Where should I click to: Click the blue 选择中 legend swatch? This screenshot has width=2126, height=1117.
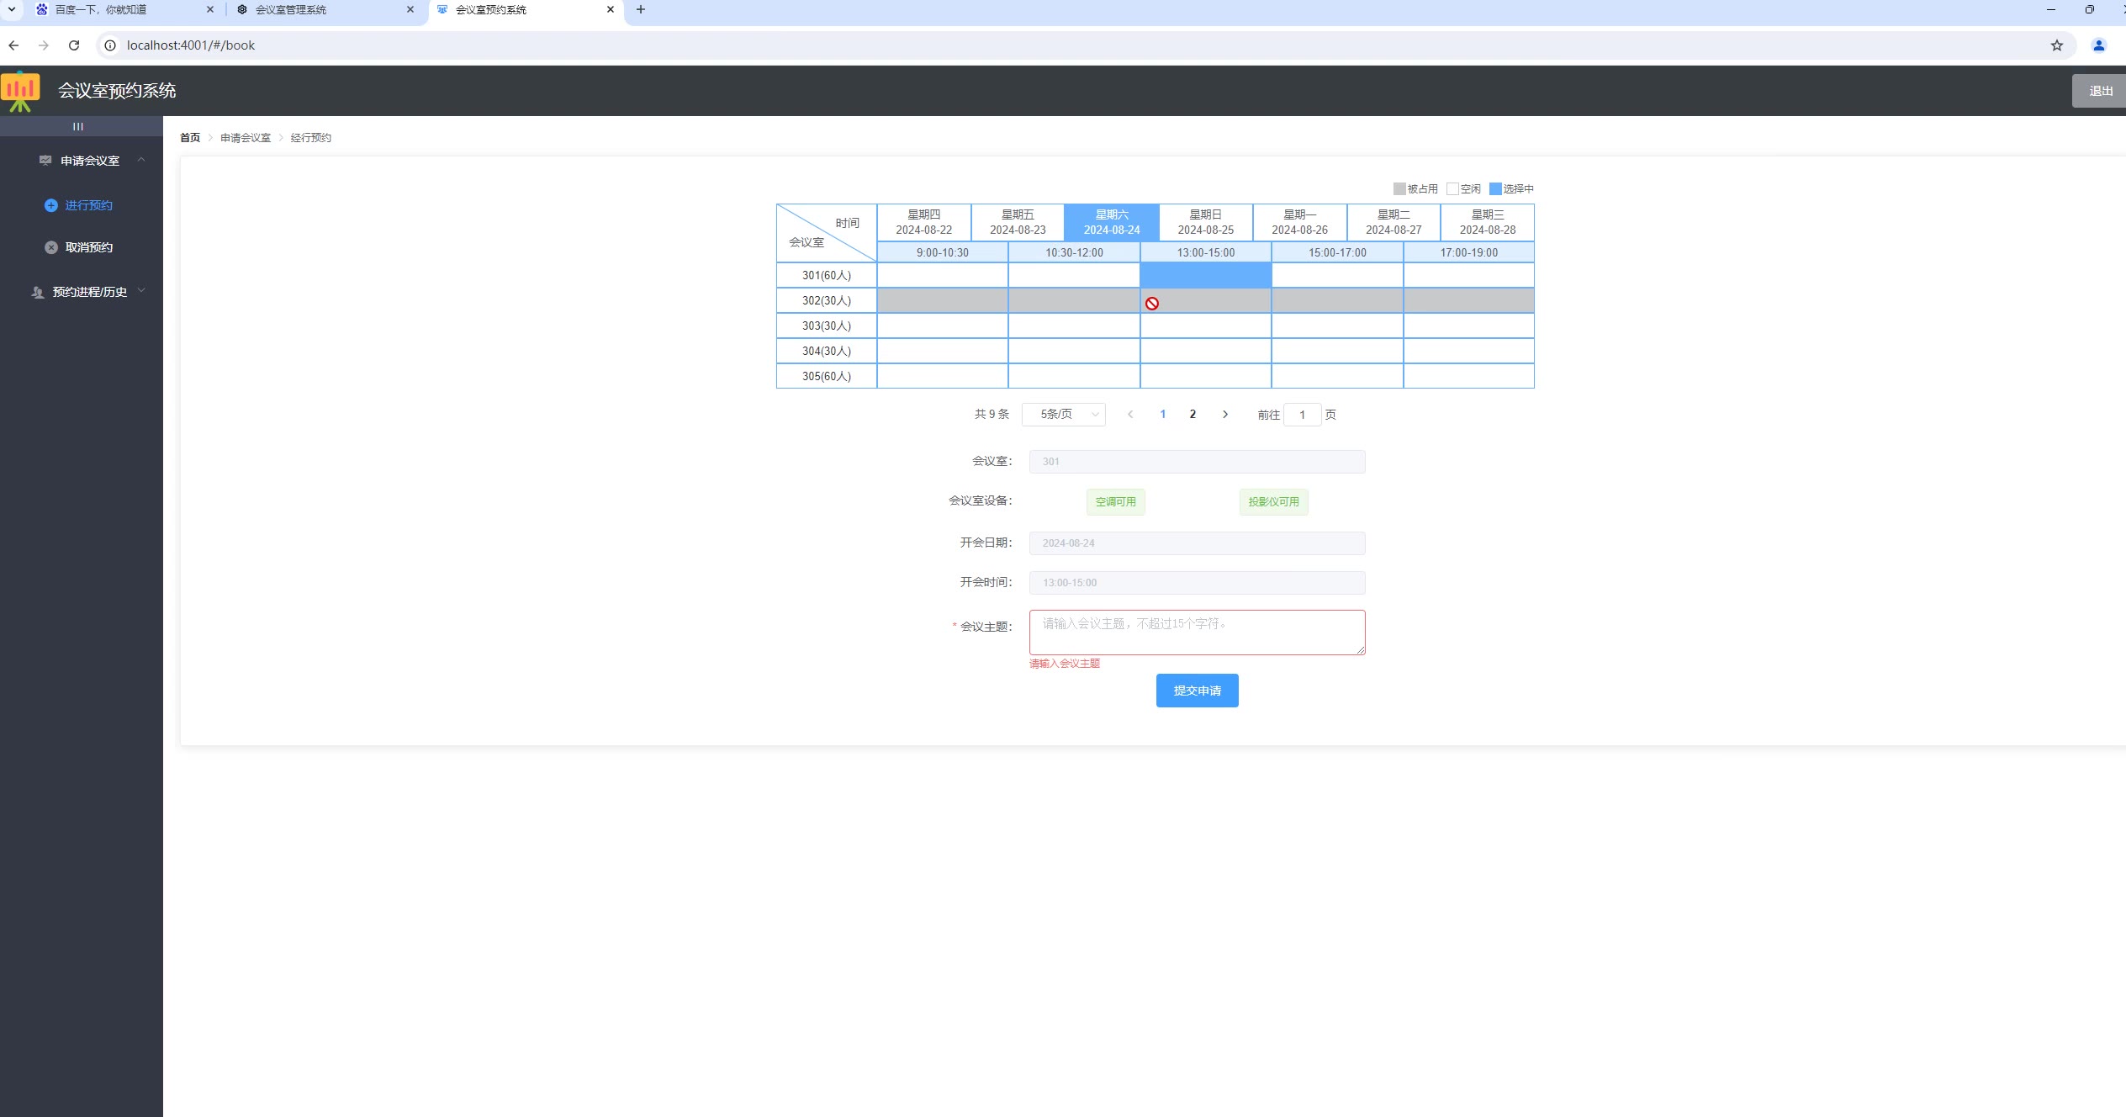coord(1495,189)
